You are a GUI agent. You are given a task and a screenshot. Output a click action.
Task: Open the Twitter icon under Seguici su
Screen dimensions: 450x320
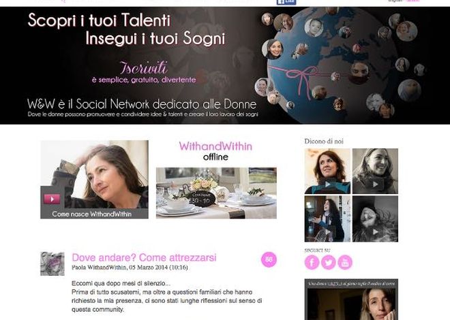tap(329, 262)
